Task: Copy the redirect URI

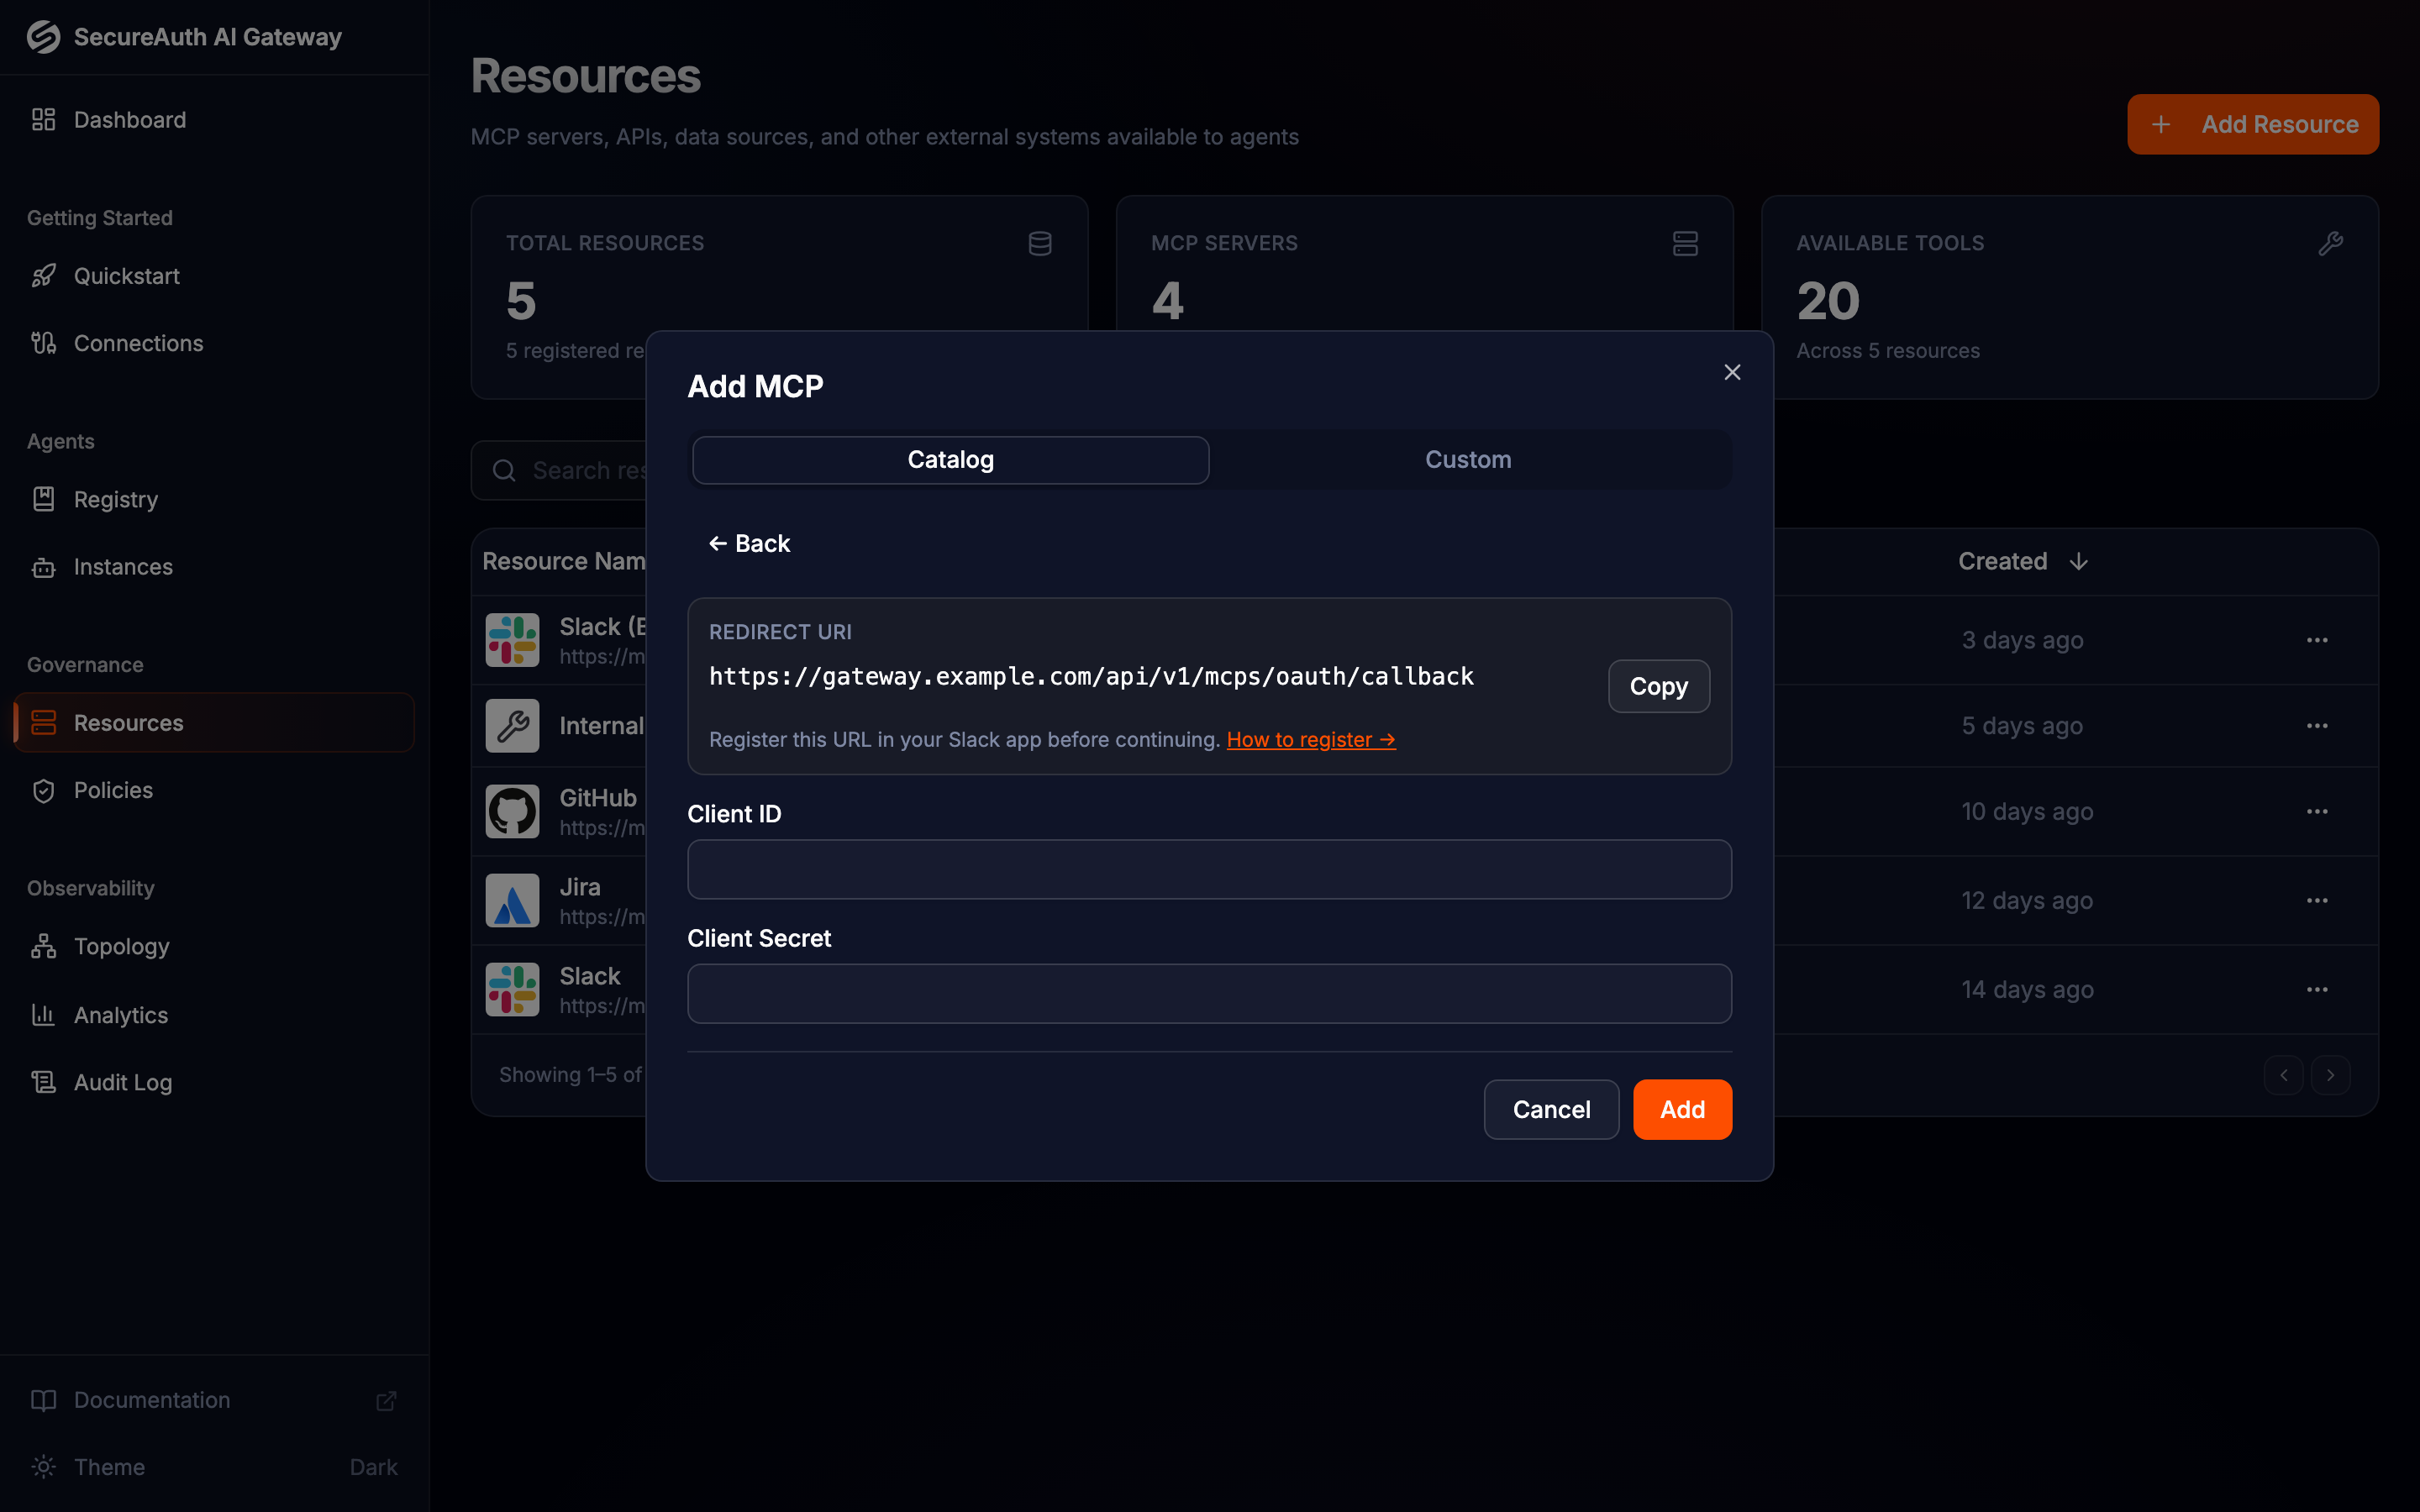Action: [x=1658, y=686]
